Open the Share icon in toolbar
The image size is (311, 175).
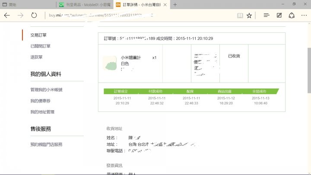pos(292,15)
